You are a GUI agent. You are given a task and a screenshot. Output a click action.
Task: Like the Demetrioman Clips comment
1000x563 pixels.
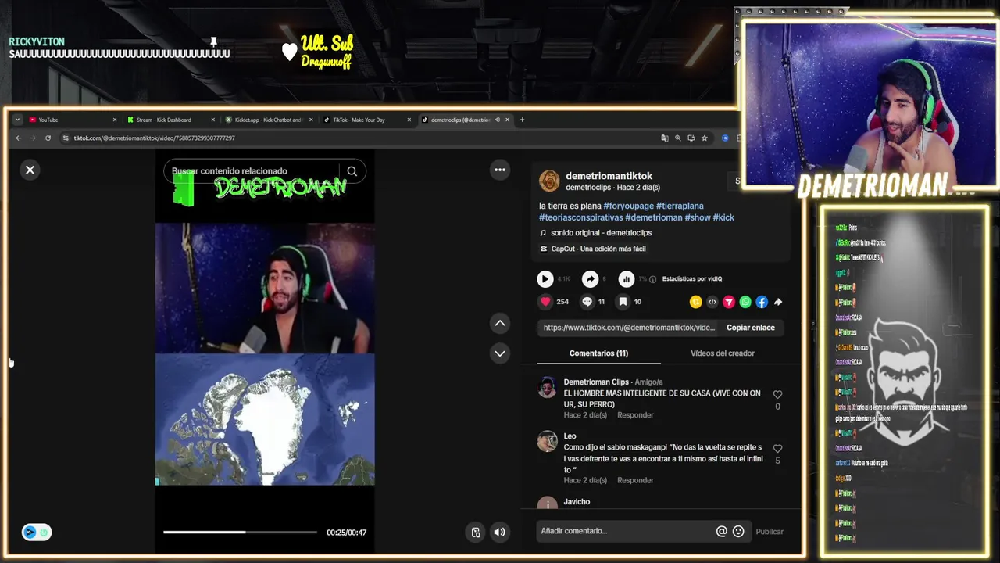(x=777, y=395)
